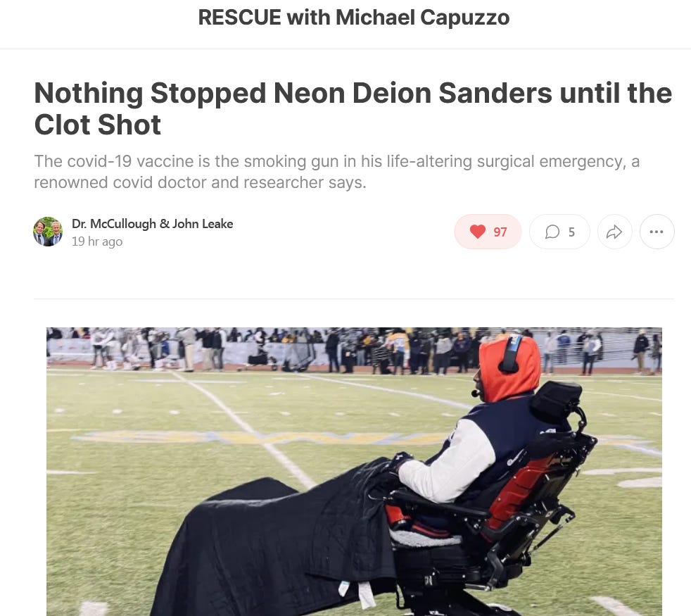The image size is (691, 616).
Task: Click the word RESCUE in the header
Action: pyautogui.click(x=239, y=18)
